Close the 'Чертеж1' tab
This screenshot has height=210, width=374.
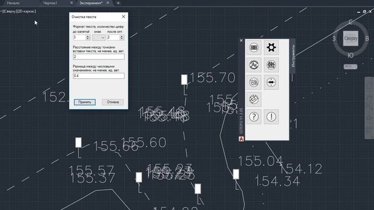tap(71, 3)
